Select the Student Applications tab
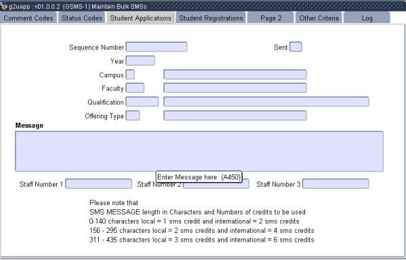406x260 pixels. (141, 18)
